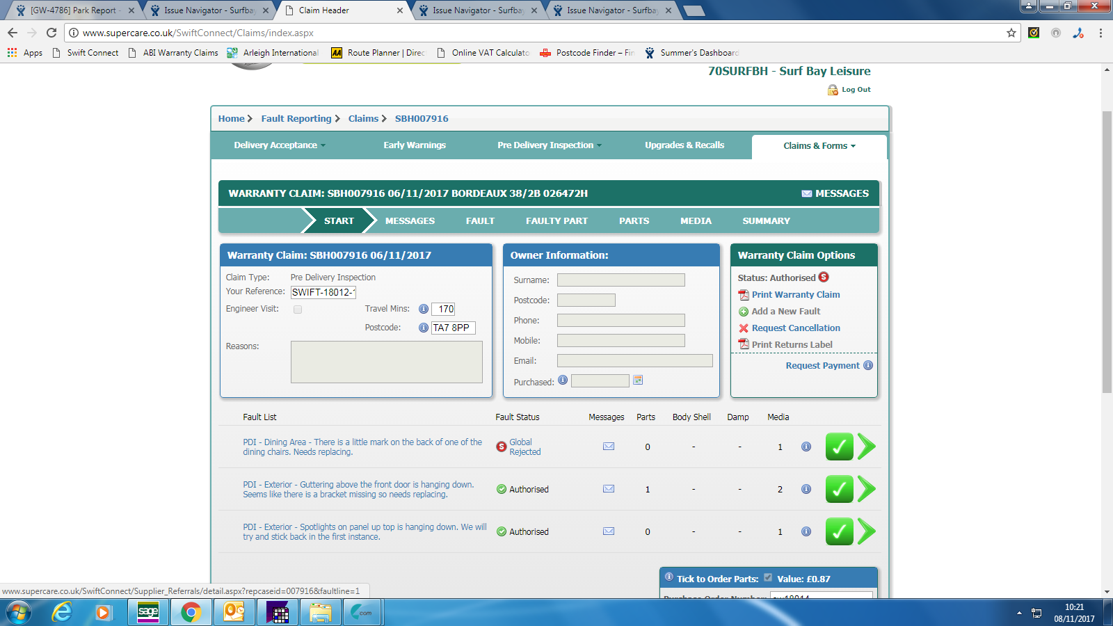Click the Claims breadcrumb link
Viewport: 1113px width, 626px height.
[363, 119]
